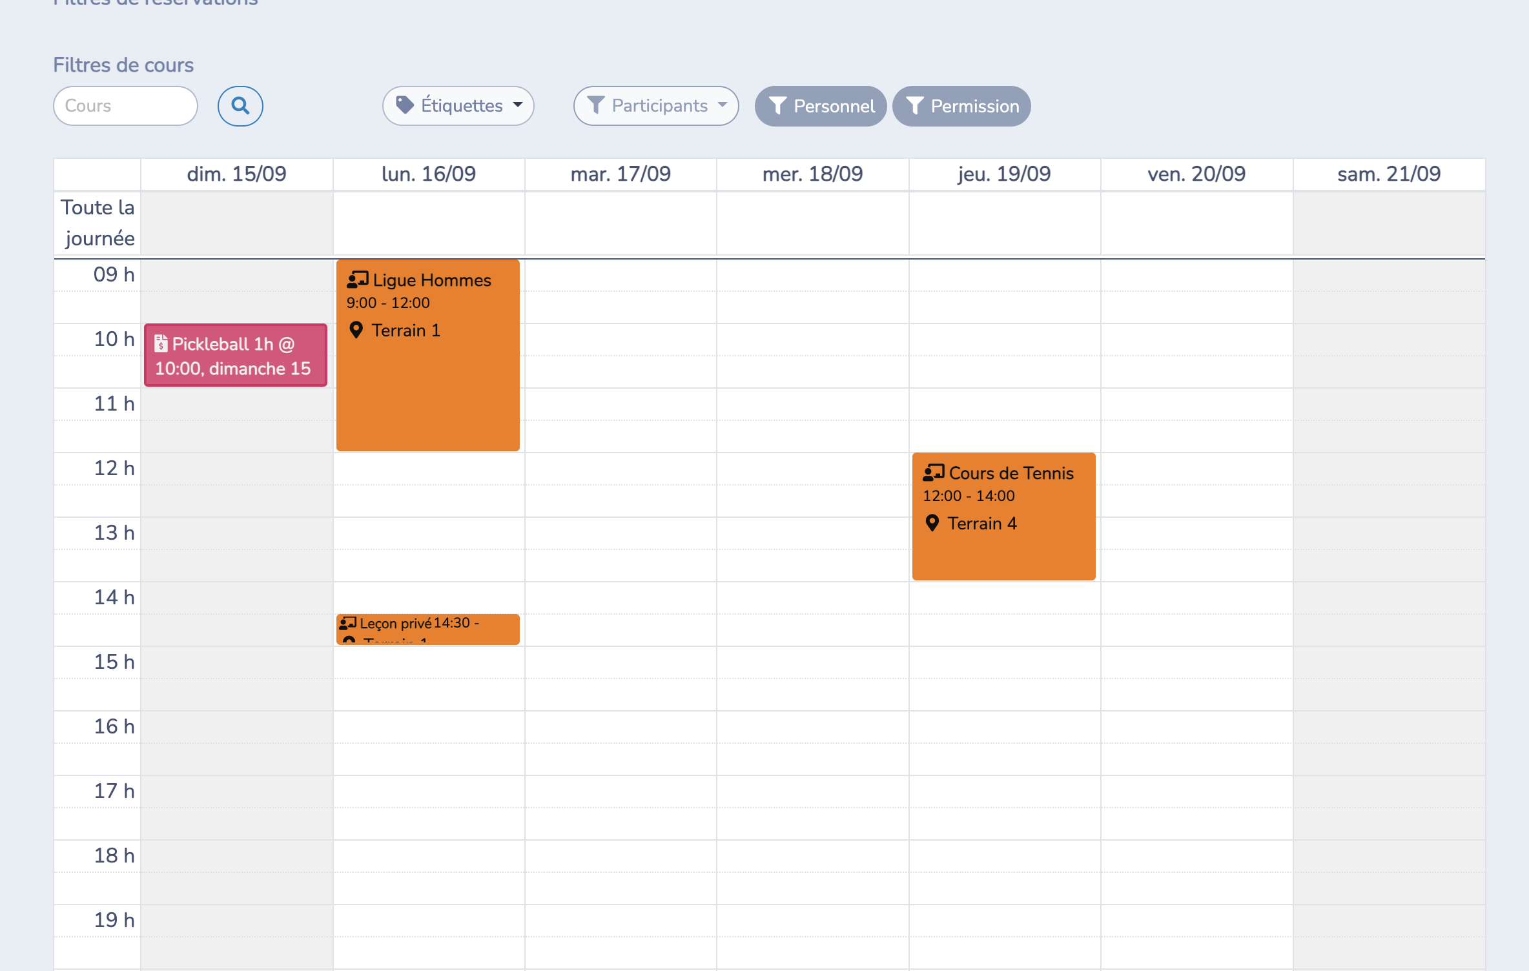Click the funnel icon in Participants
This screenshot has width=1529, height=971.
tap(596, 105)
